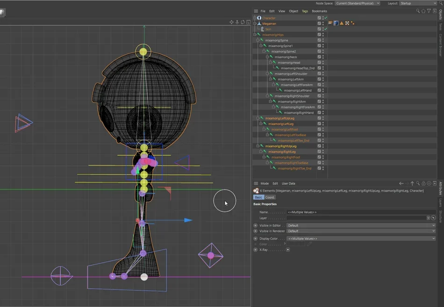Open the User Data menu
The height and width of the screenshot is (307, 444).
(x=288, y=183)
